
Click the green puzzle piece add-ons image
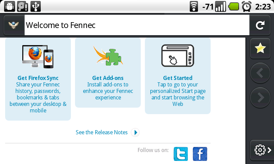click(x=108, y=56)
